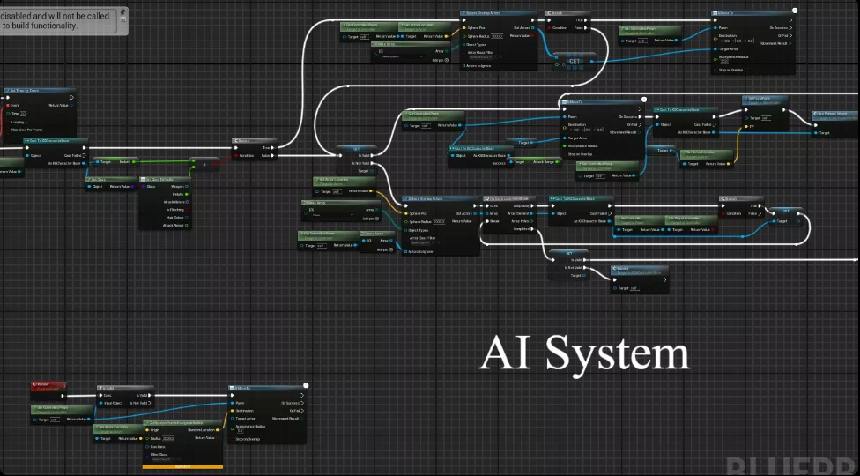
Task: Click the clock icon on top-right AI MoveTo
Action: click(x=795, y=11)
